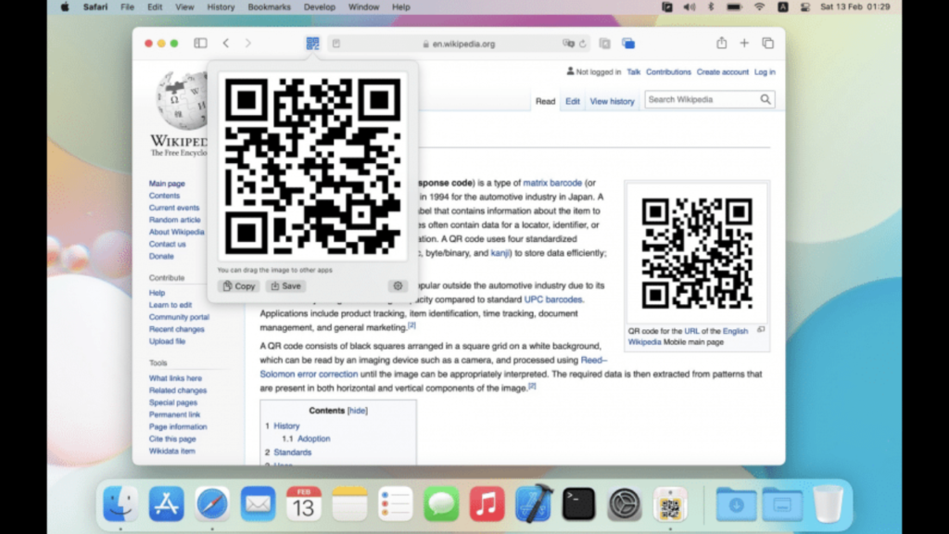Click the Search Wikipedia field
The image size is (949, 534).
click(701, 99)
